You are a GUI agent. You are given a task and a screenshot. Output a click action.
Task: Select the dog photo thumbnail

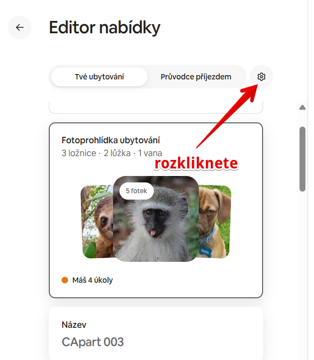[215, 222]
